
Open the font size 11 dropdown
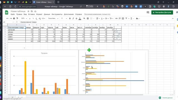pyautogui.click(x=64, y=19)
